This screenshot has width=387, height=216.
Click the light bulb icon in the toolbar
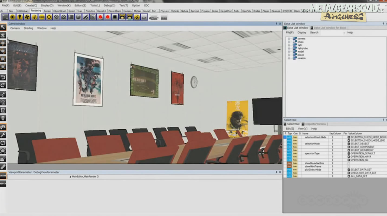pyautogui.click(x=20, y=17)
